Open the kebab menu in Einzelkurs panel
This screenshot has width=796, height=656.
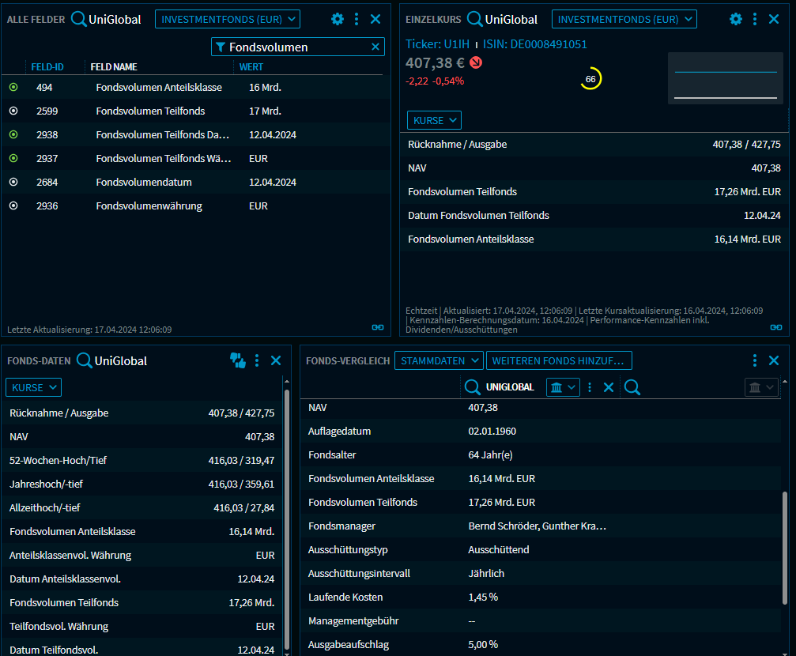pyautogui.click(x=756, y=20)
